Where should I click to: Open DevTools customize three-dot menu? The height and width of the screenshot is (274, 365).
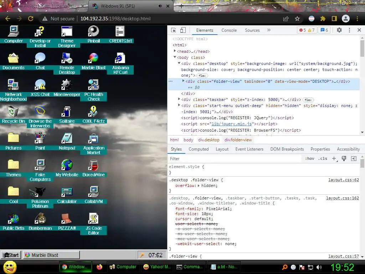point(349,30)
